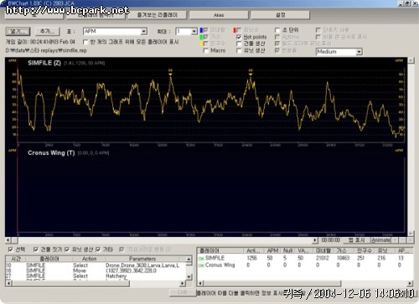Click the OK icon beside Cronus Wing
This screenshot has width=419, height=304.
[201, 265]
